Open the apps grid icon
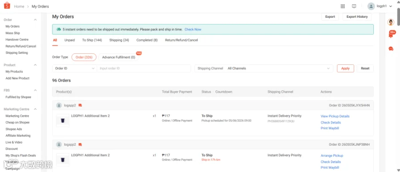The width and height of the screenshot is (400, 172). 343,6
